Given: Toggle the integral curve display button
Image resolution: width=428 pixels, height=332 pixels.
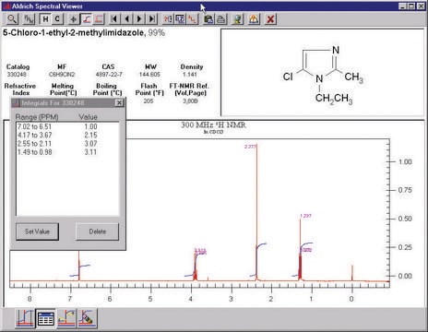Looking at the screenshot, I should pos(87,19).
